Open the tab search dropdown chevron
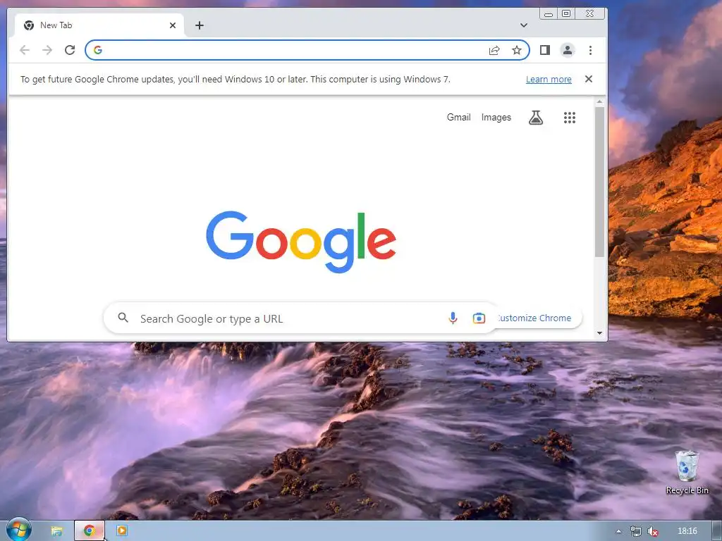722x541 pixels. coord(524,25)
